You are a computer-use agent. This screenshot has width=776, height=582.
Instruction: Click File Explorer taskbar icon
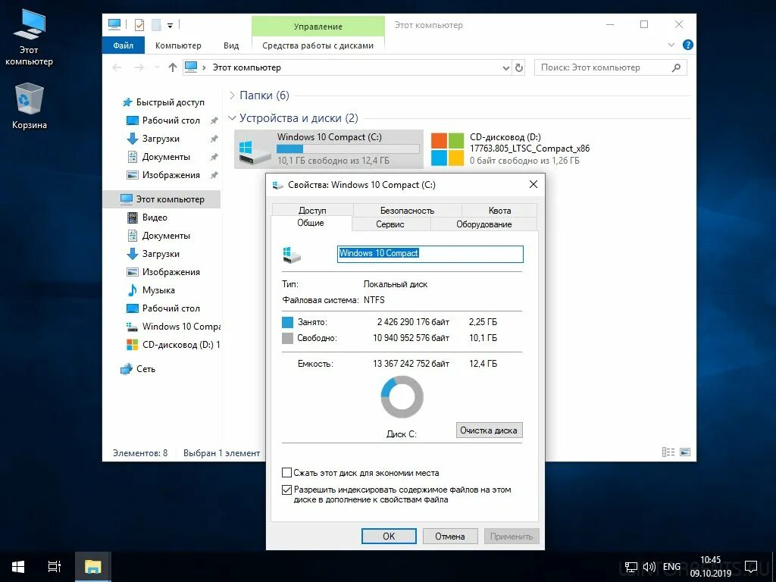[x=92, y=567]
